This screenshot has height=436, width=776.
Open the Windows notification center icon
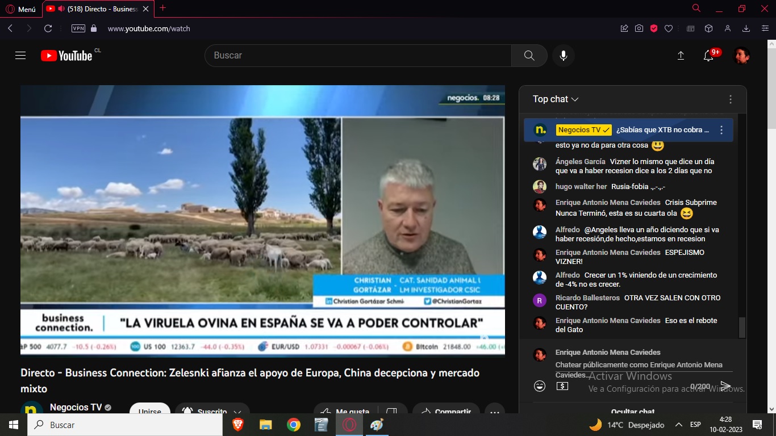pyautogui.click(x=757, y=425)
